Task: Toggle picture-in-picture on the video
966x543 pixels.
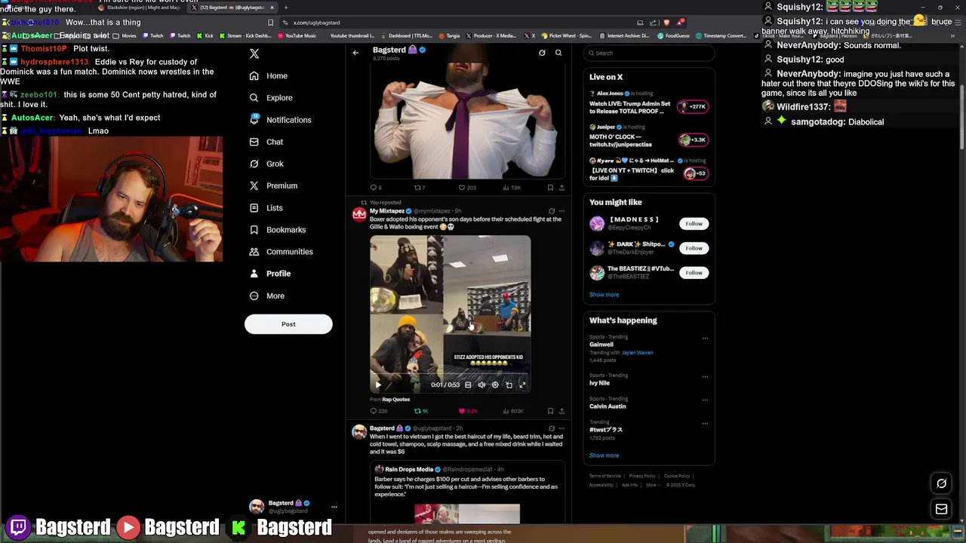Action: 509,385
